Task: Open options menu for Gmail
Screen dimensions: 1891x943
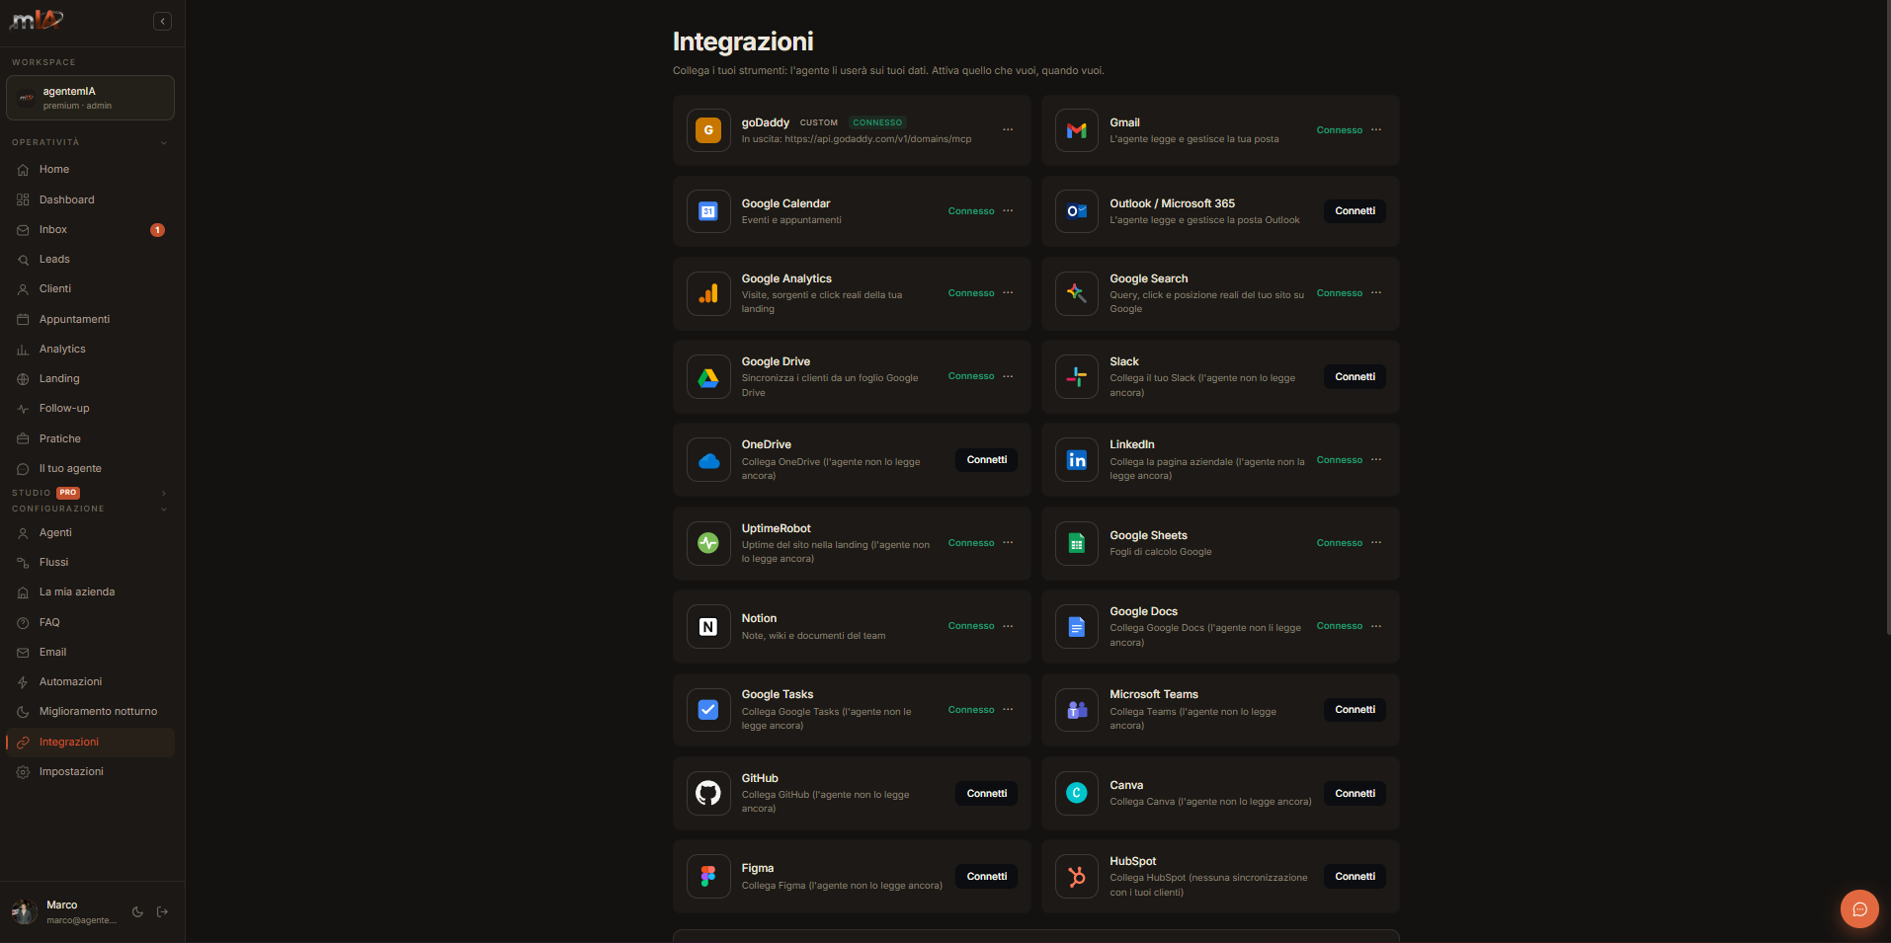Action: click(1376, 130)
